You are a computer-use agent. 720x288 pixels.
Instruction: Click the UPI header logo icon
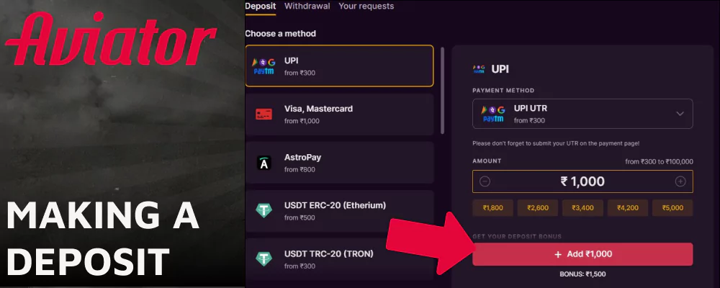pos(479,69)
